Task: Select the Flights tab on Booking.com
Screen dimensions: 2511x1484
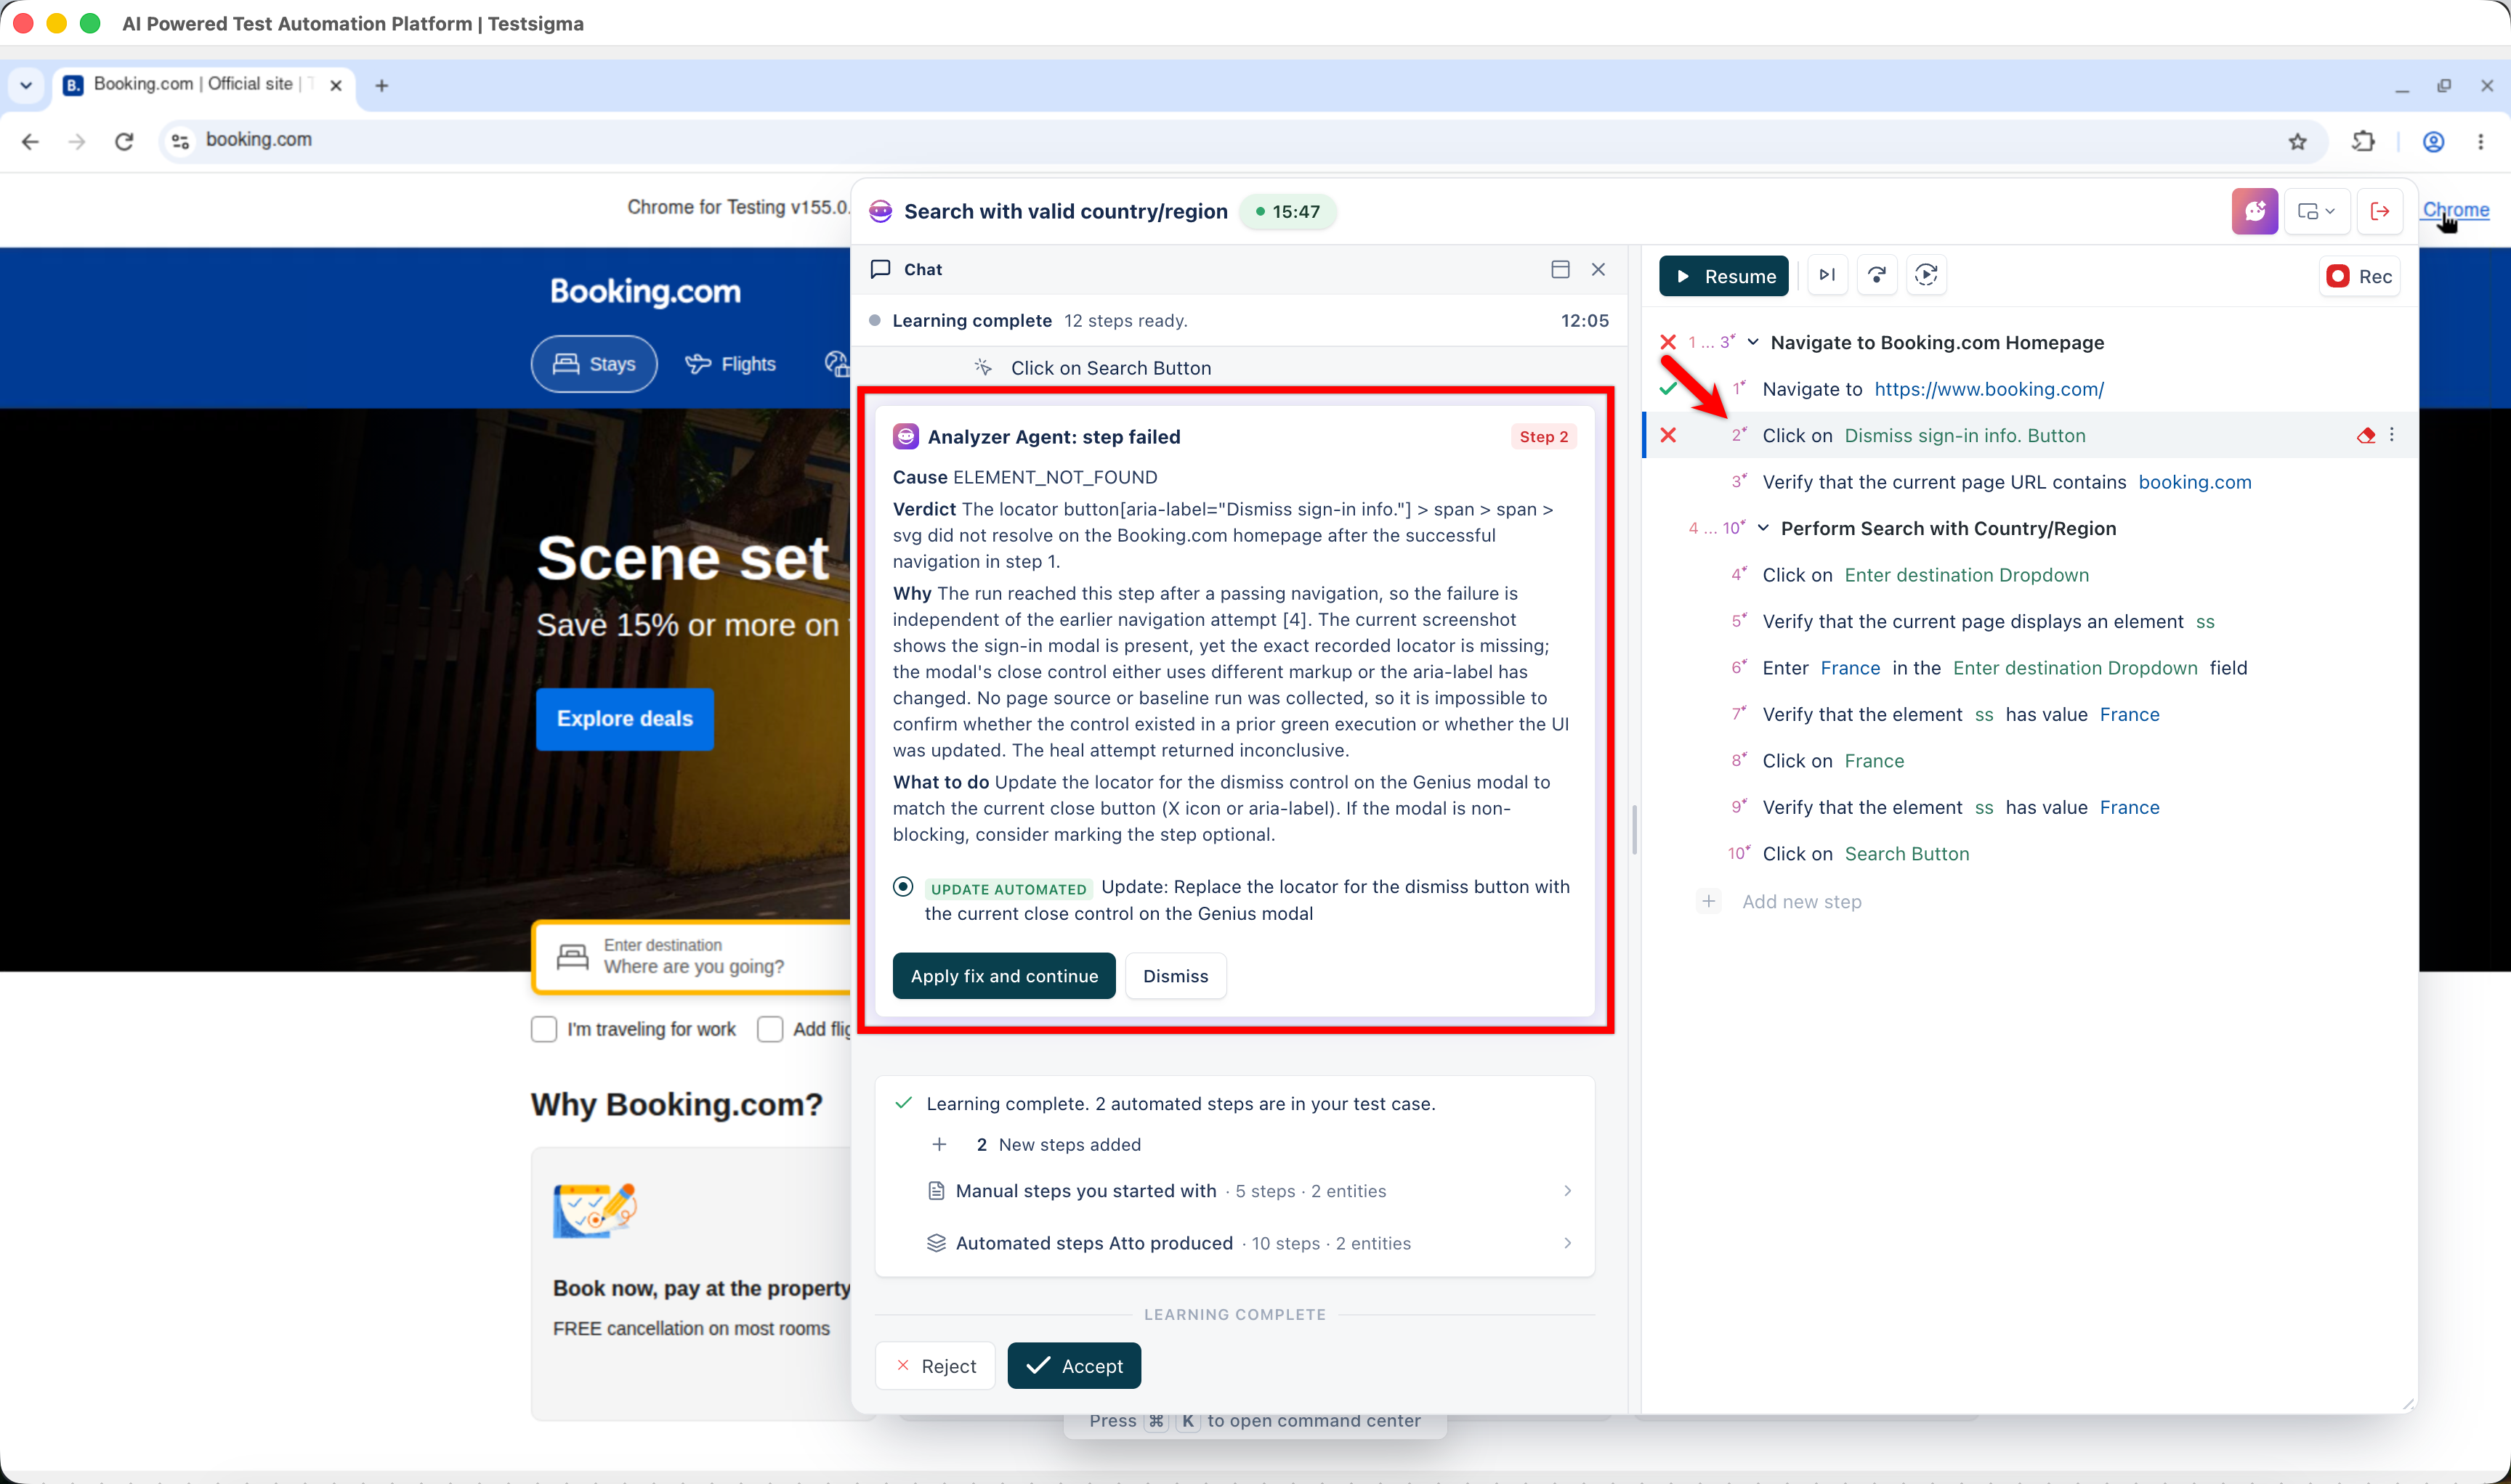Action: click(731, 364)
